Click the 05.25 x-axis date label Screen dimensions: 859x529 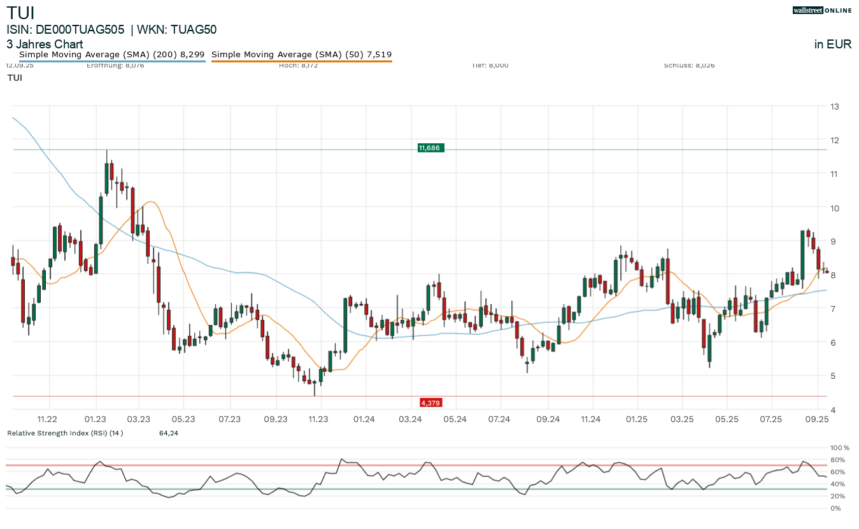[x=727, y=419]
